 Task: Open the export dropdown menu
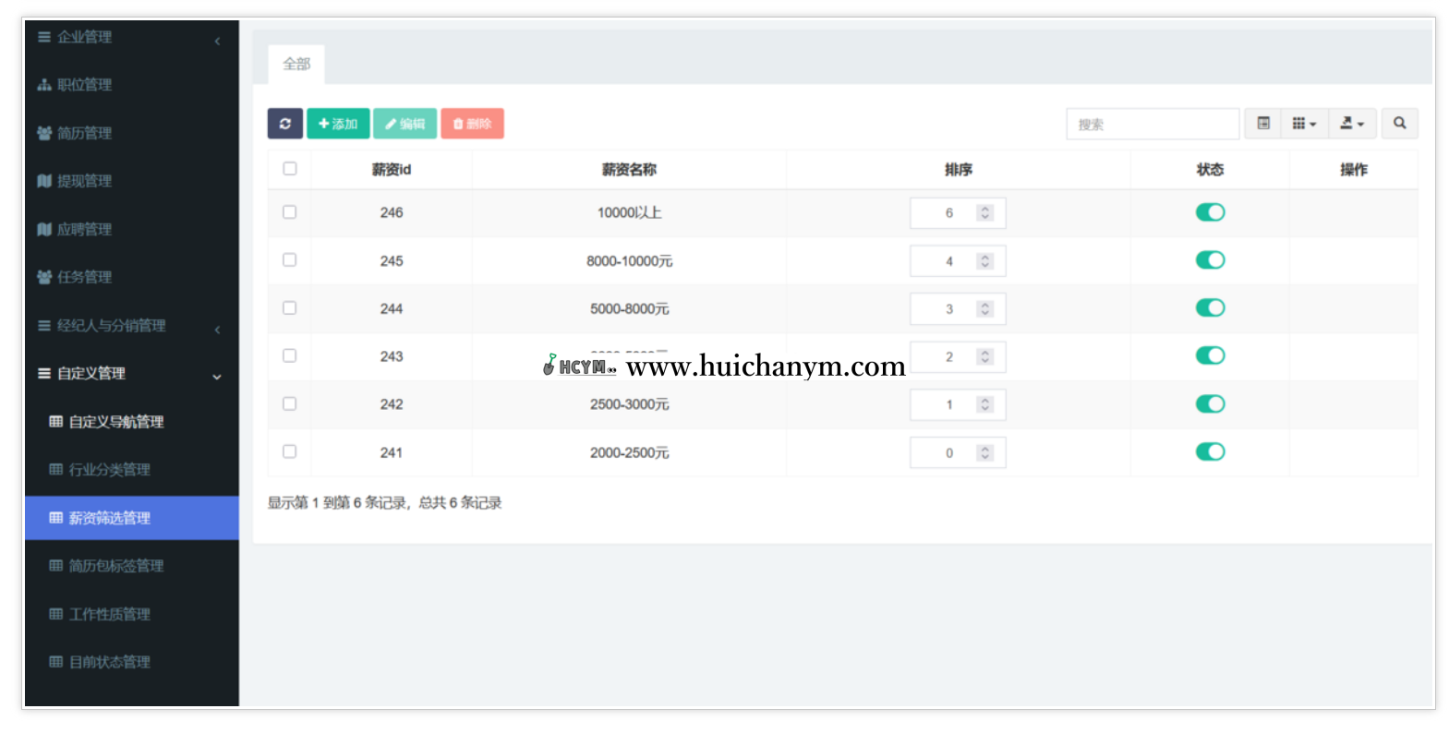[1352, 124]
